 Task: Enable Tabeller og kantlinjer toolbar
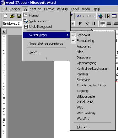pos(93,85)
